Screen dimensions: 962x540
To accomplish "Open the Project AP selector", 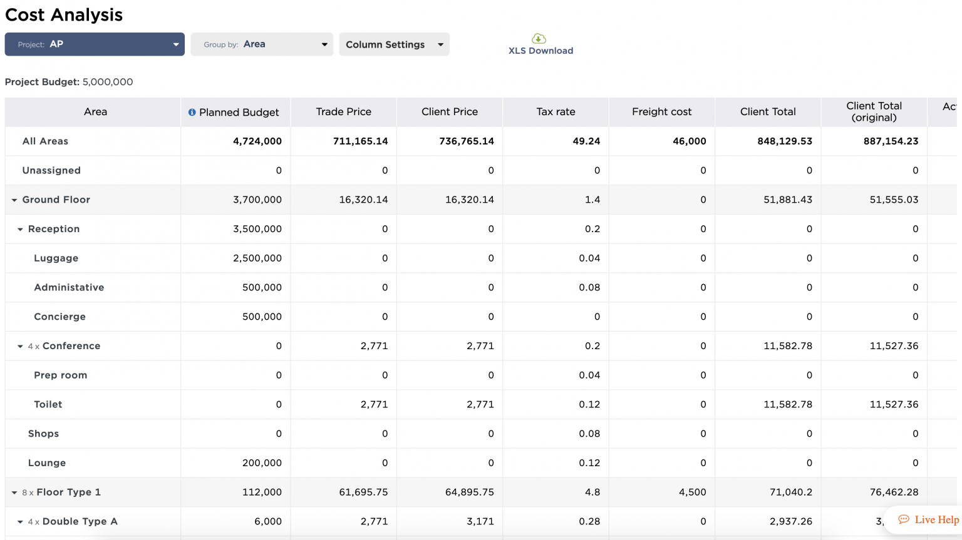I will tap(95, 44).
